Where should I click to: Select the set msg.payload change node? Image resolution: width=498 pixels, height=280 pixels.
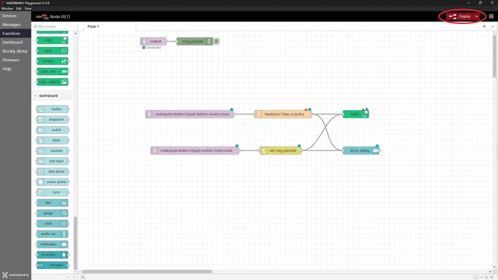point(281,151)
